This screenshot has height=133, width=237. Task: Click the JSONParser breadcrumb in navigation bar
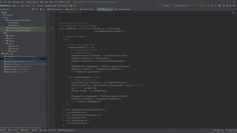(63, 6)
